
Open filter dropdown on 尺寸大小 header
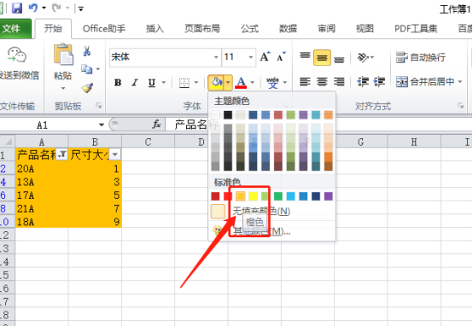[114, 154]
